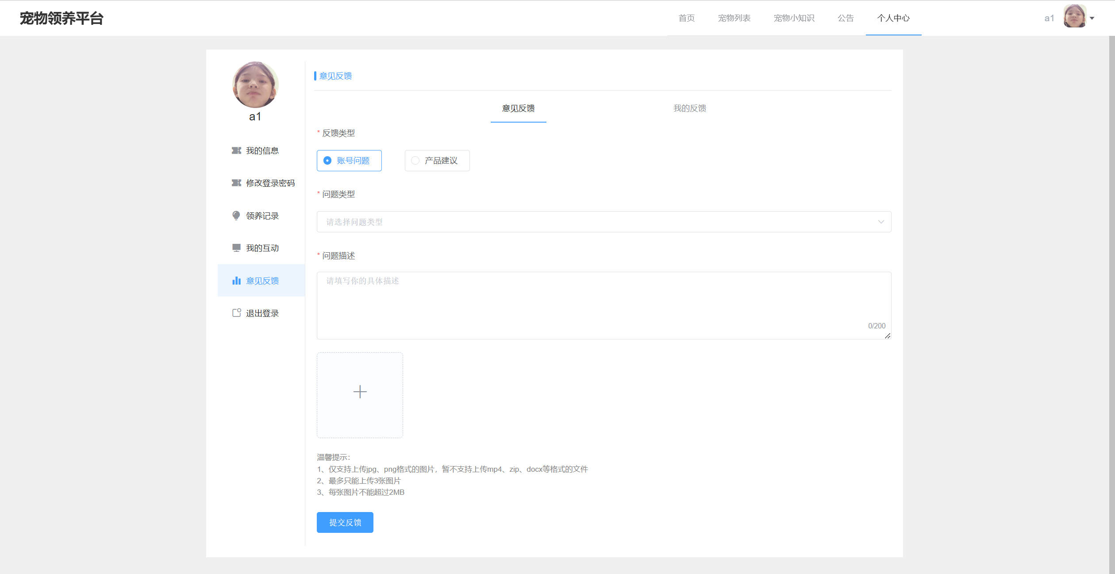This screenshot has width=1115, height=574.
Task: Click the 提交反馈 button
Action: pyautogui.click(x=345, y=522)
